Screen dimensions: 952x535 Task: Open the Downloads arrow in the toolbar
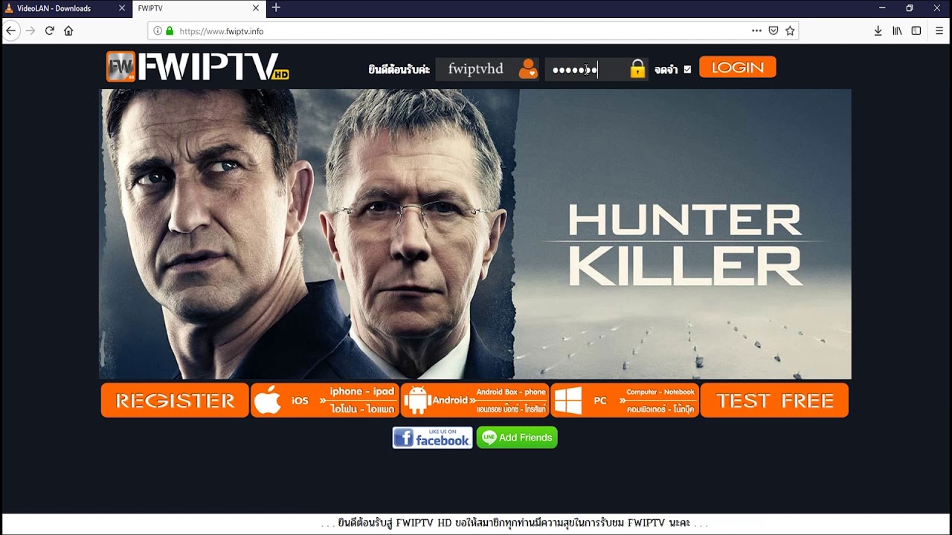point(878,30)
